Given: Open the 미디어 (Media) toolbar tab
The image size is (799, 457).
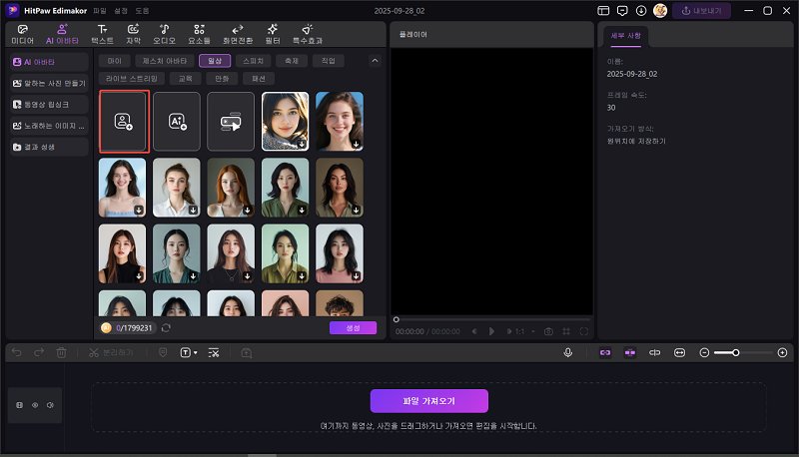Looking at the screenshot, I should [22, 34].
